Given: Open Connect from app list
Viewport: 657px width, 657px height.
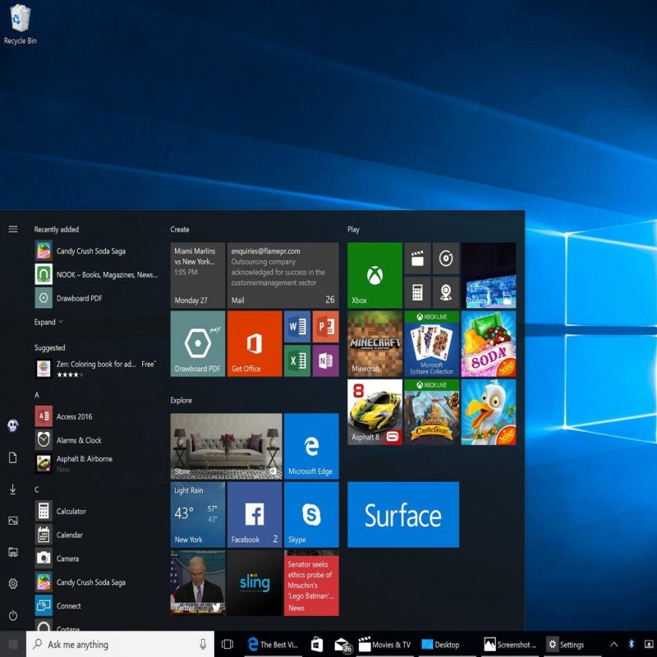Looking at the screenshot, I should (x=97, y=606).
